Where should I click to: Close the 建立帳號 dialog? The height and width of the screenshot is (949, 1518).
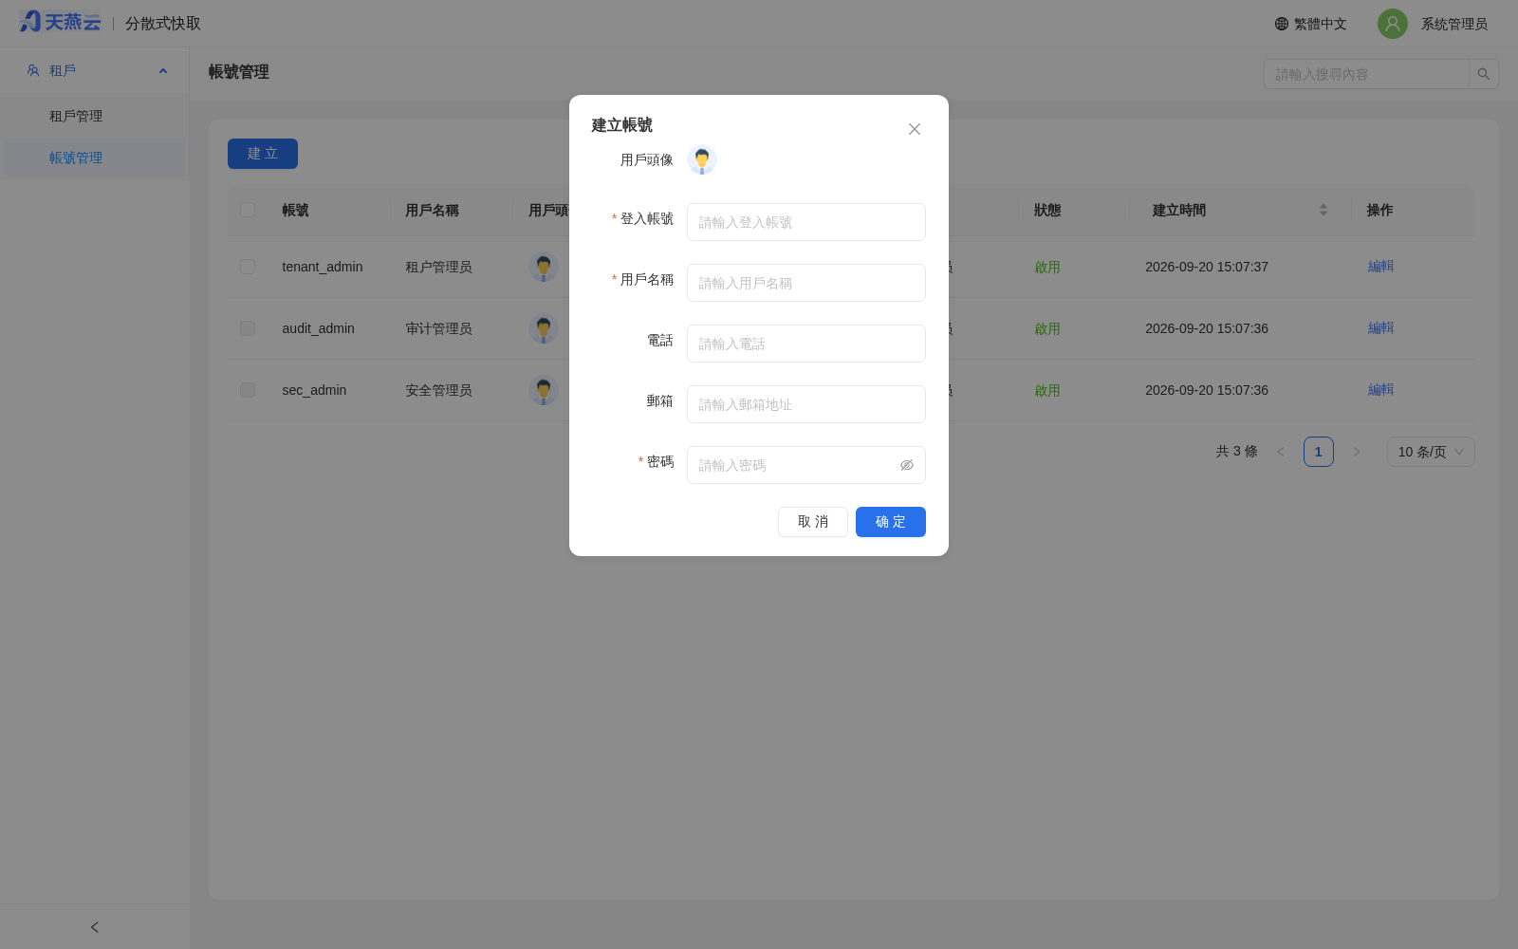tap(915, 129)
